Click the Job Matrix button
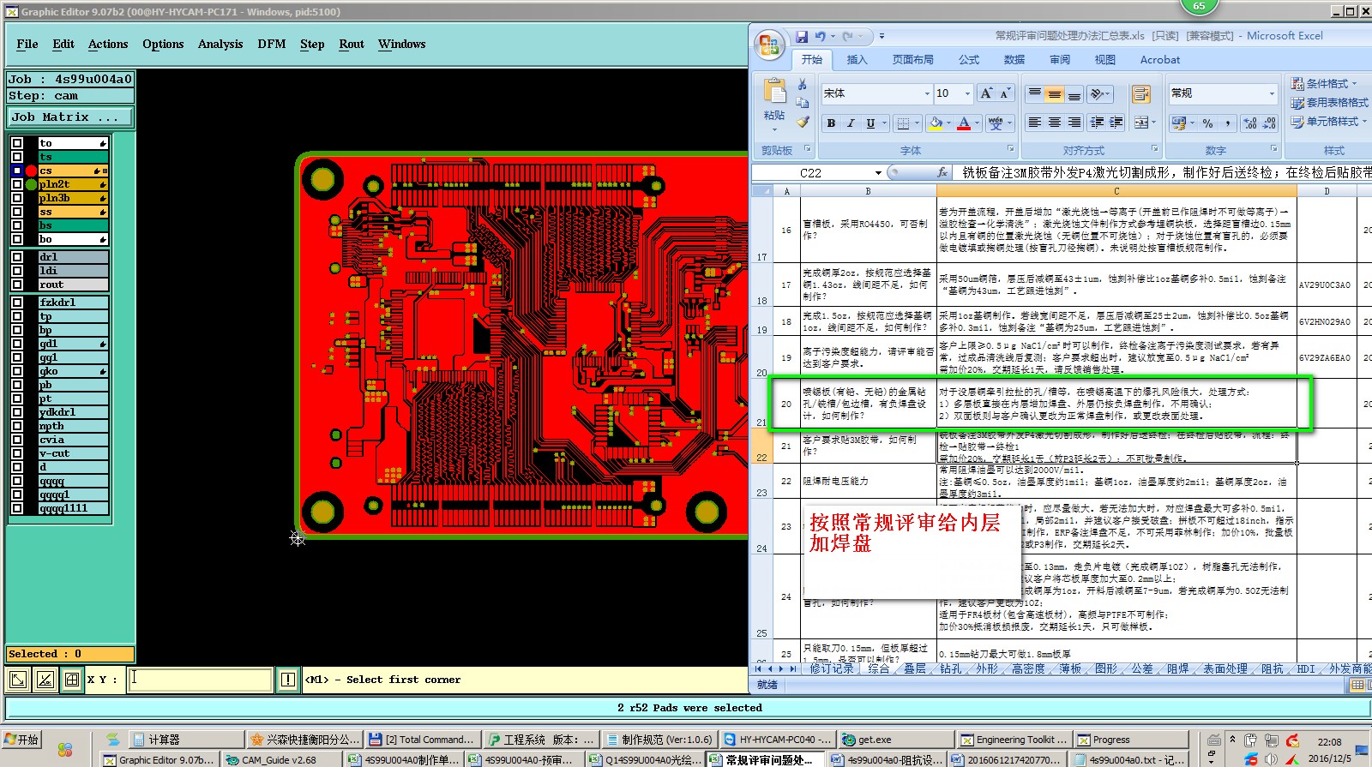The width and height of the screenshot is (1372, 767). tap(70, 117)
